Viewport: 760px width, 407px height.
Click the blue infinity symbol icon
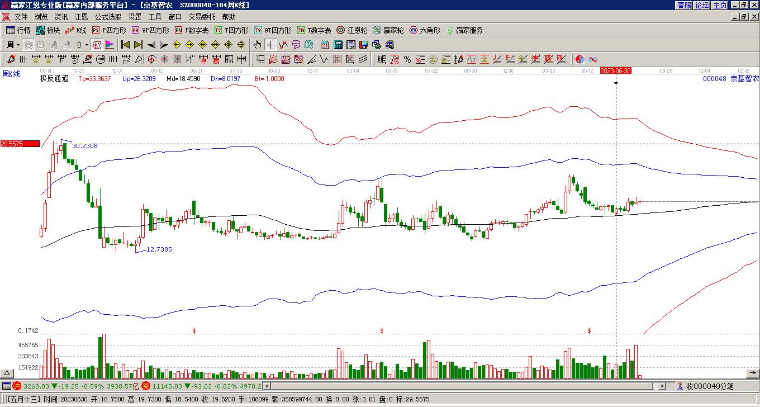[593, 59]
